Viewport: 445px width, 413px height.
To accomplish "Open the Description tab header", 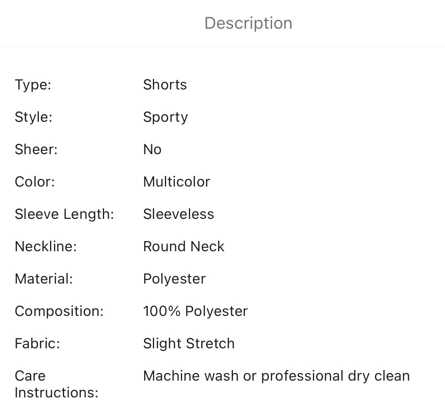I will point(248,23).
